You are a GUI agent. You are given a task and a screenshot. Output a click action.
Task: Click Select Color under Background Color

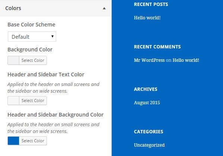tap(33, 60)
